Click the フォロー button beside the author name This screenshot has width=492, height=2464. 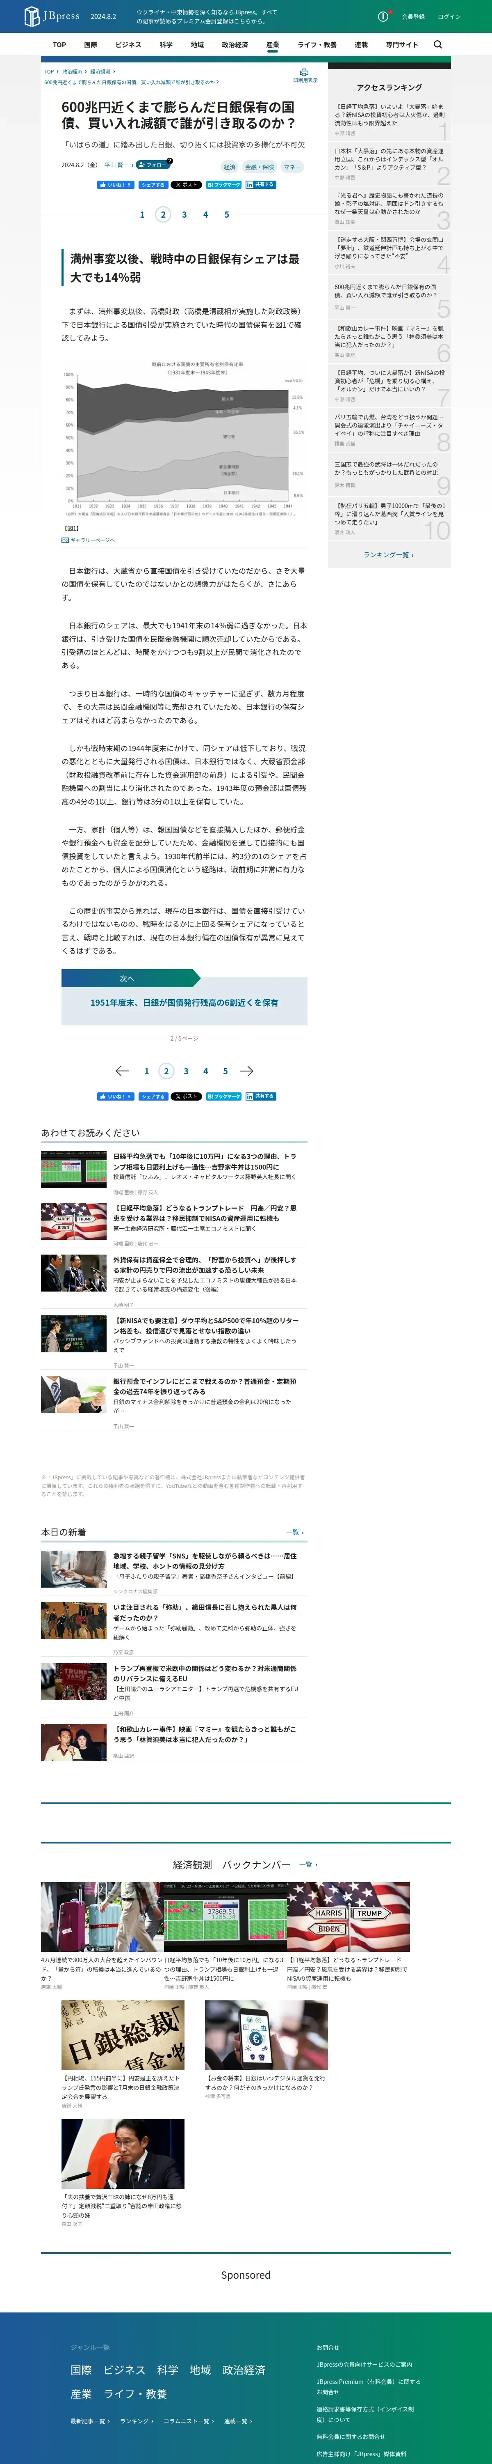coord(153,165)
